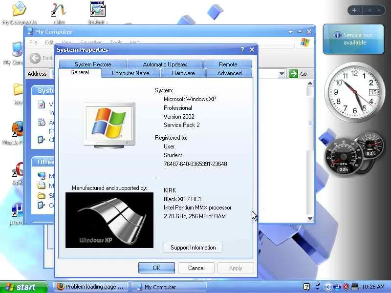Click the help question-mark button in System Properties
Image resolution: width=391 pixels, height=293 pixels.
242,50
